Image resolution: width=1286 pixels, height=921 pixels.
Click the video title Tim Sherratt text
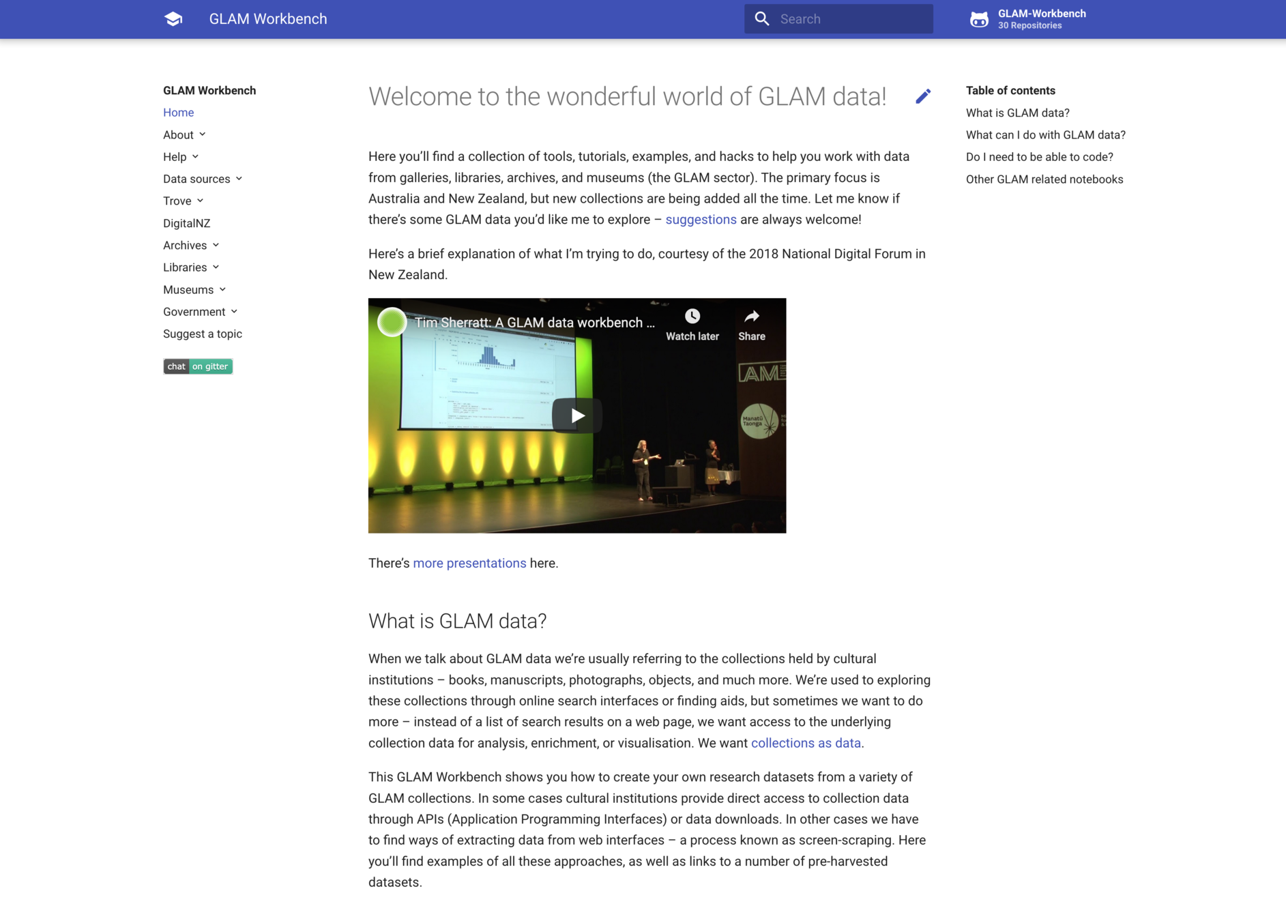pos(534,322)
